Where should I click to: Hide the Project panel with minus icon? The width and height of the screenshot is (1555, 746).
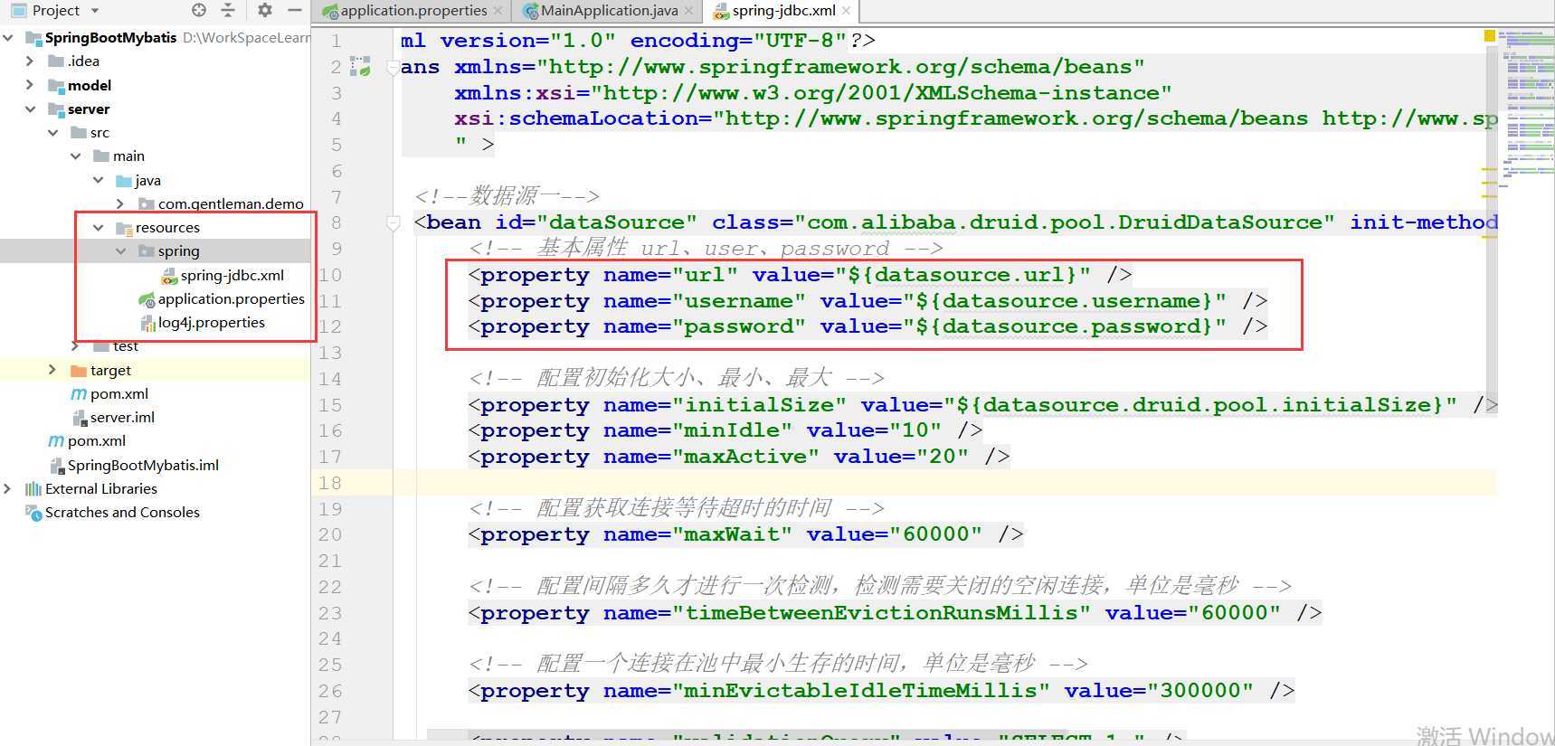click(x=294, y=10)
